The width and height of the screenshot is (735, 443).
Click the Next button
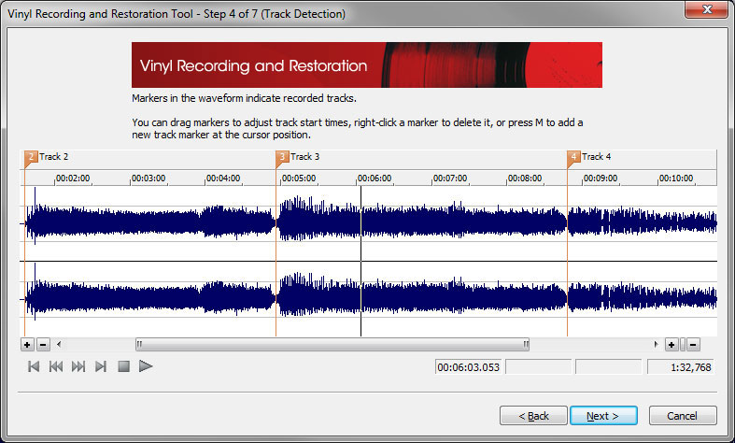click(x=603, y=415)
